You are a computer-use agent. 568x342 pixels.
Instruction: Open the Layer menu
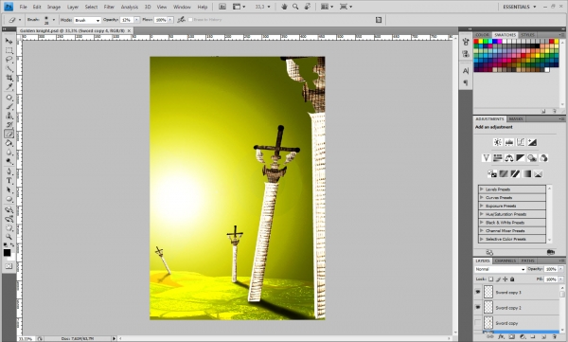(73, 7)
